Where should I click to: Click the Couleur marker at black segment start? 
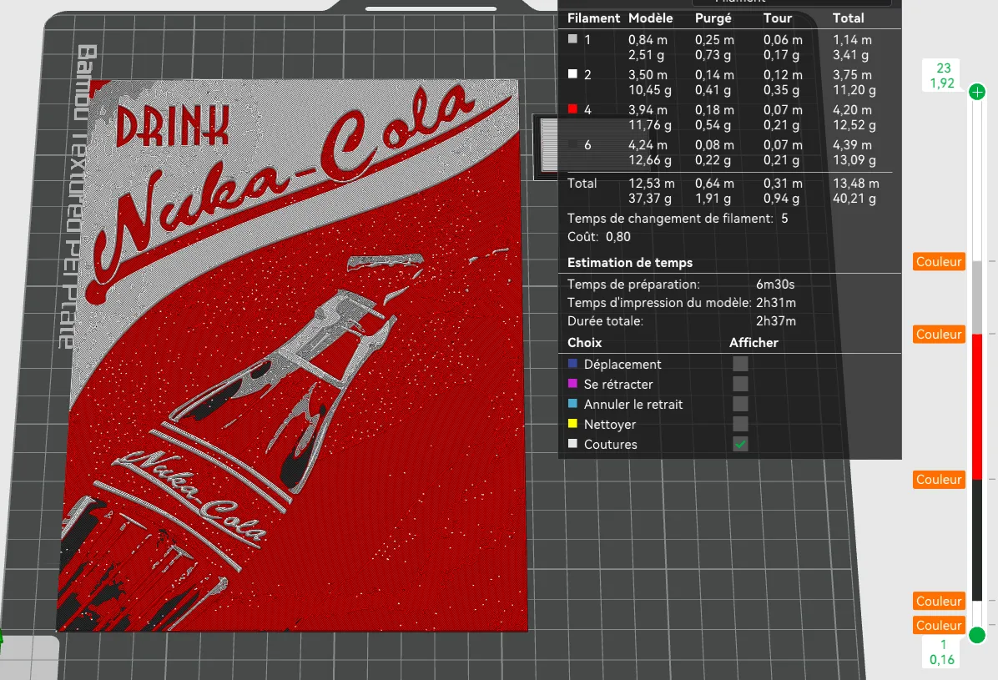(x=939, y=480)
